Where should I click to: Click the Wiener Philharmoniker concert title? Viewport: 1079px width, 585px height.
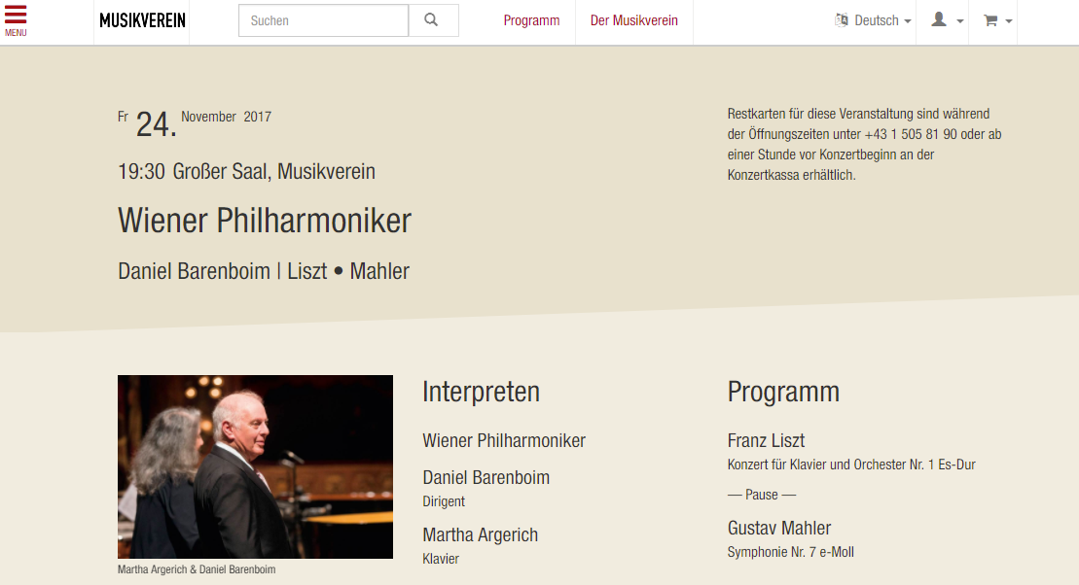(265, 221)
